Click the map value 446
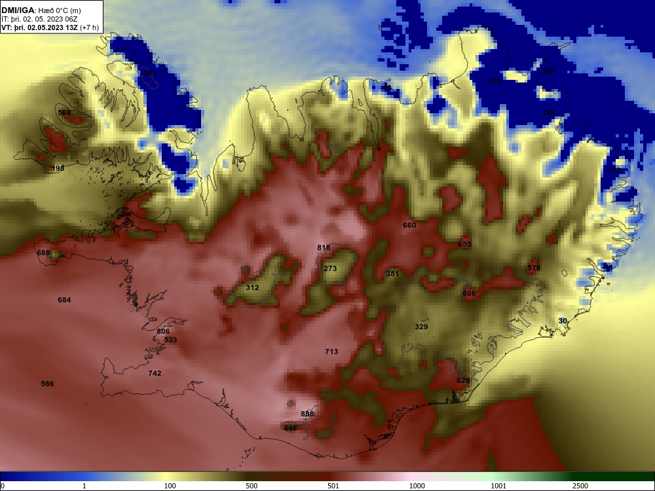 click(290, 428)
